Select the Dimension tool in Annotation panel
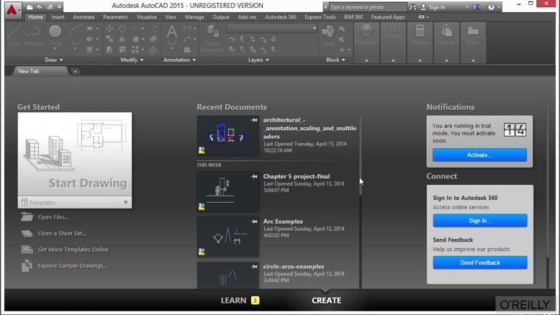560x315 pixels. pyautogui.click(x=186, y=29)
